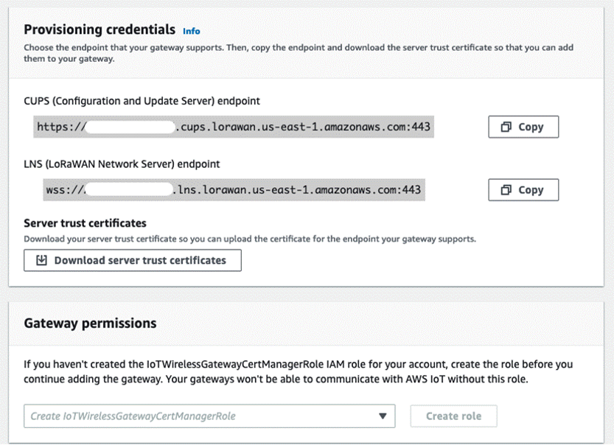The height and width of the screenshot is (445, 614).
Task: Click the copy icon beside the CUPS endpoint
Action: 506,127
